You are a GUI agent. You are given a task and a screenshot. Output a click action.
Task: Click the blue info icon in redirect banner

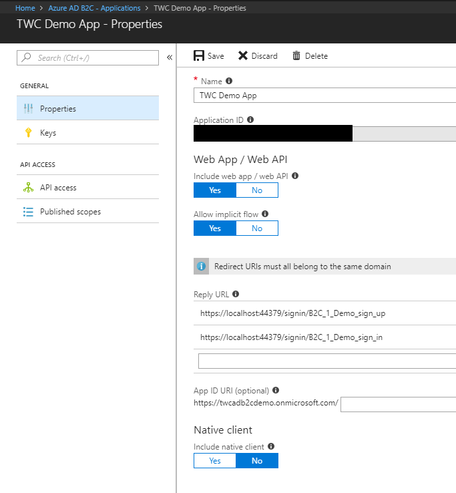(x=201, y=267)
